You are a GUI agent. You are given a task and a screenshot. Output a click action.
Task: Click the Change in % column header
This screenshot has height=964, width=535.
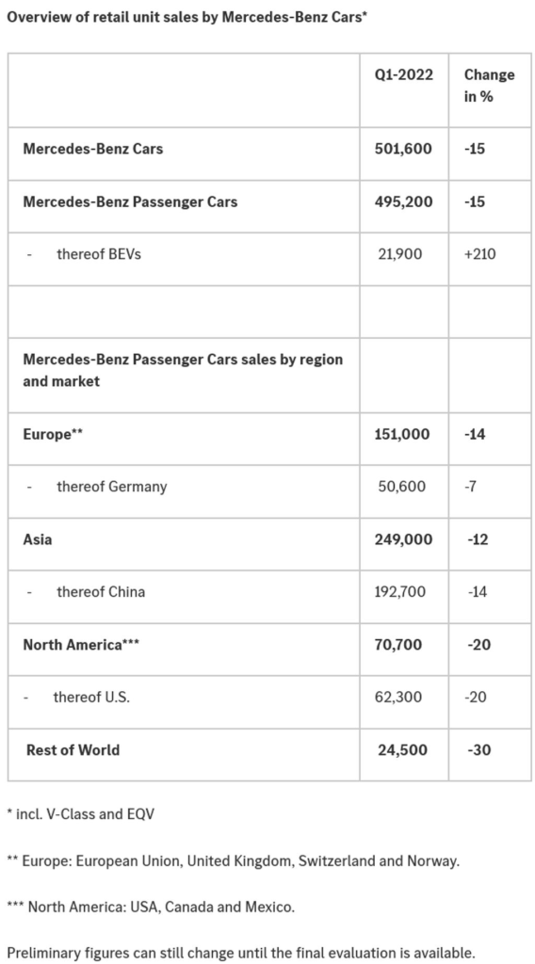click(490, 86)
